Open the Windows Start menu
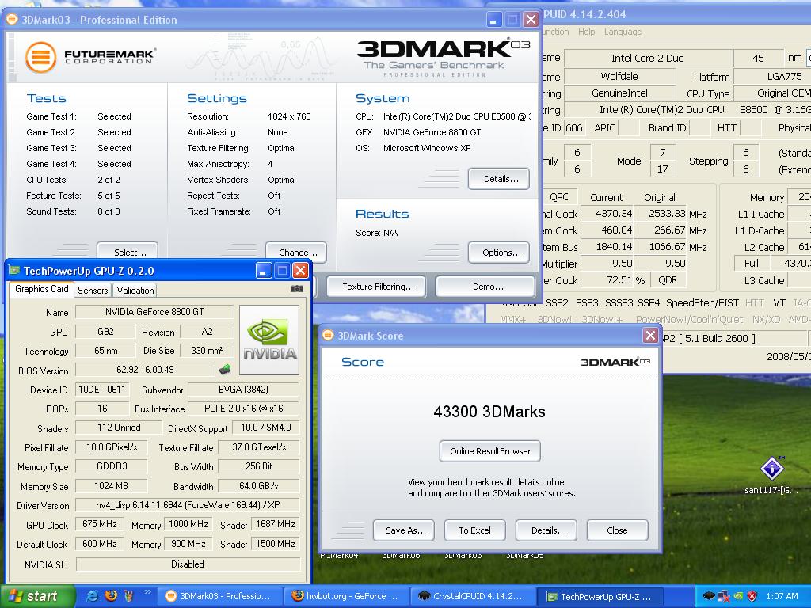 pyautogui.click(x=36, y=596)
